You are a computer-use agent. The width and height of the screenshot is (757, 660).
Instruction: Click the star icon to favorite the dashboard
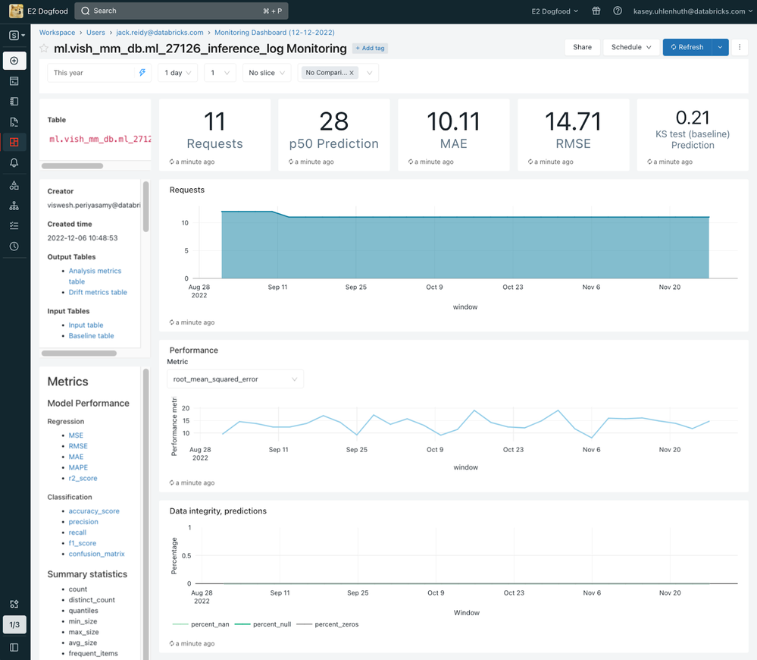44,49
